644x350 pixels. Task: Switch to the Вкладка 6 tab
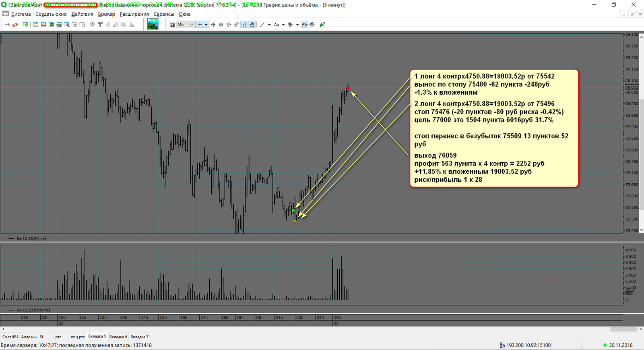point(118,337)
